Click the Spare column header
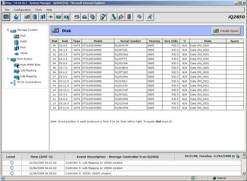This screenshot has height=181, width=247. click(x=235, y=41)
